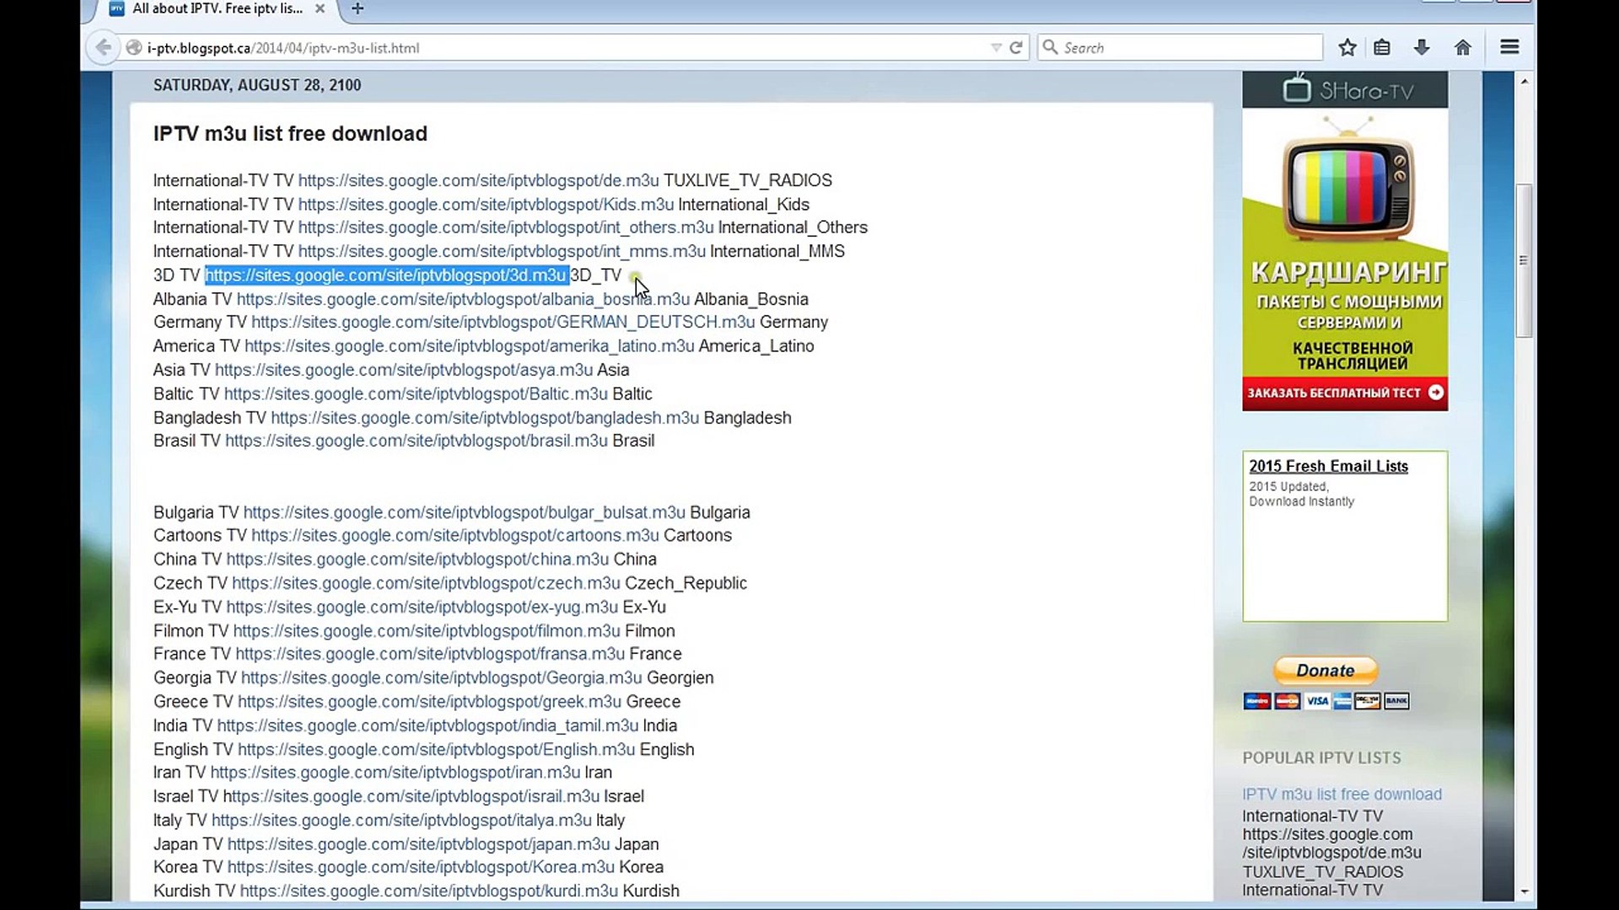Close the All about IPTV tab

[320, 8]
